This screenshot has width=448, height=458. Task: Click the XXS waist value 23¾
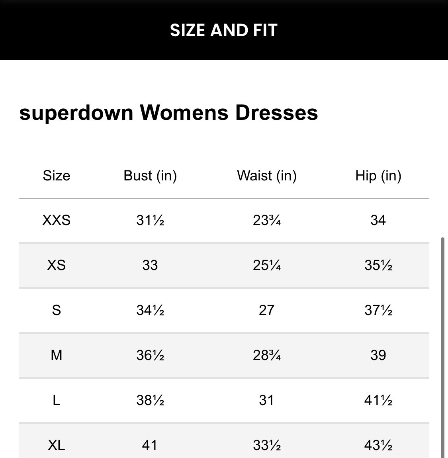(267, 220)
